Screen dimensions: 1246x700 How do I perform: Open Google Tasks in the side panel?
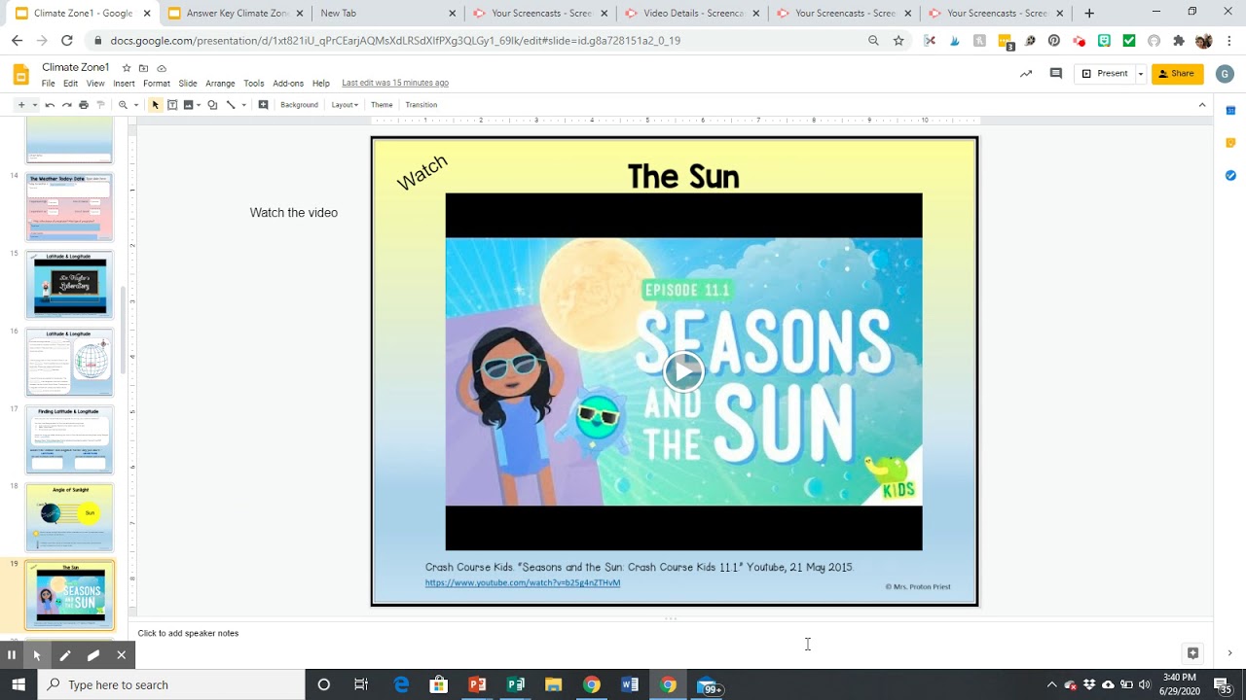pyautogui.click(x=1230, y=176)
